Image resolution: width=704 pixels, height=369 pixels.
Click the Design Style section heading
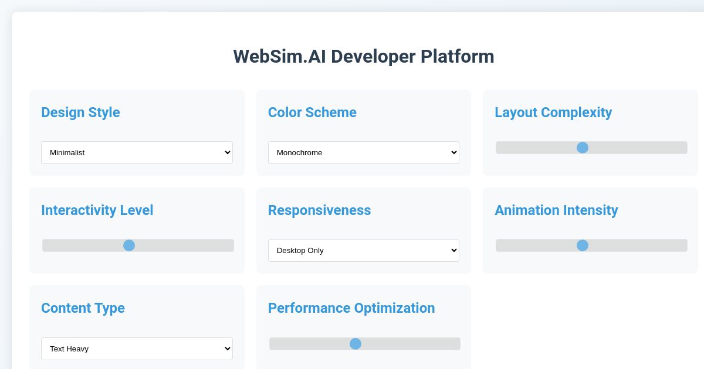pyautogui.click(x=80, y=112)
